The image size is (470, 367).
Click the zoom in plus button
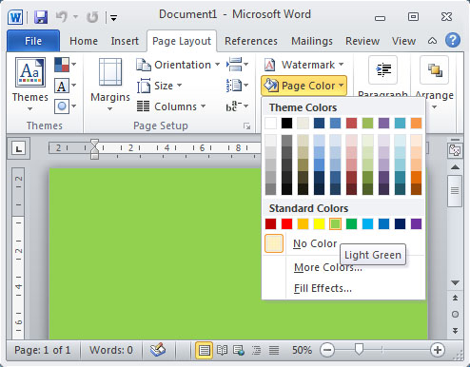(x=438, y=350)
